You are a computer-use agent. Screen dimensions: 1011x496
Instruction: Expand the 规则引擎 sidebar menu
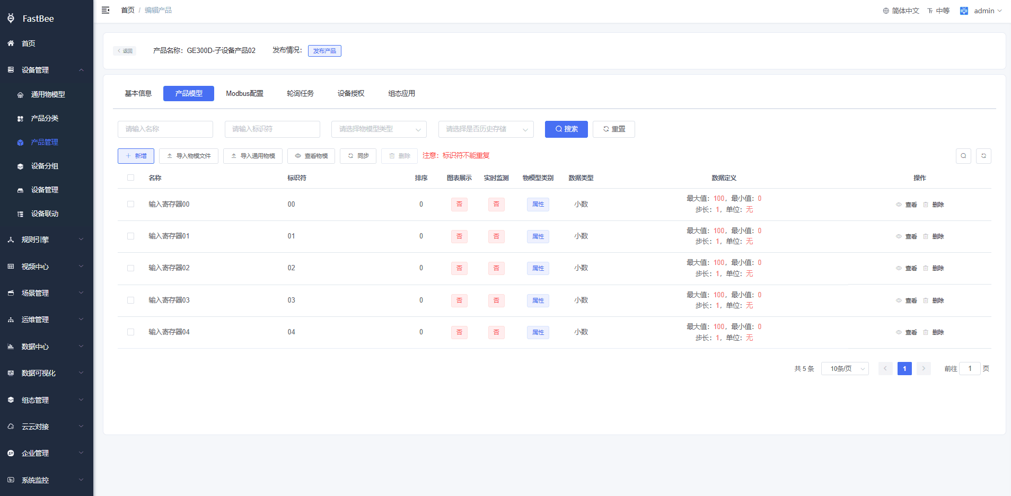pyautogui.click(x=47, y=240)
